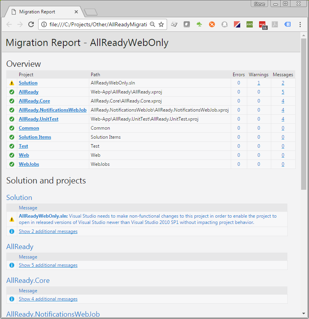Open the AWS extension icon

pyautogui.click(x=250, y=24)
